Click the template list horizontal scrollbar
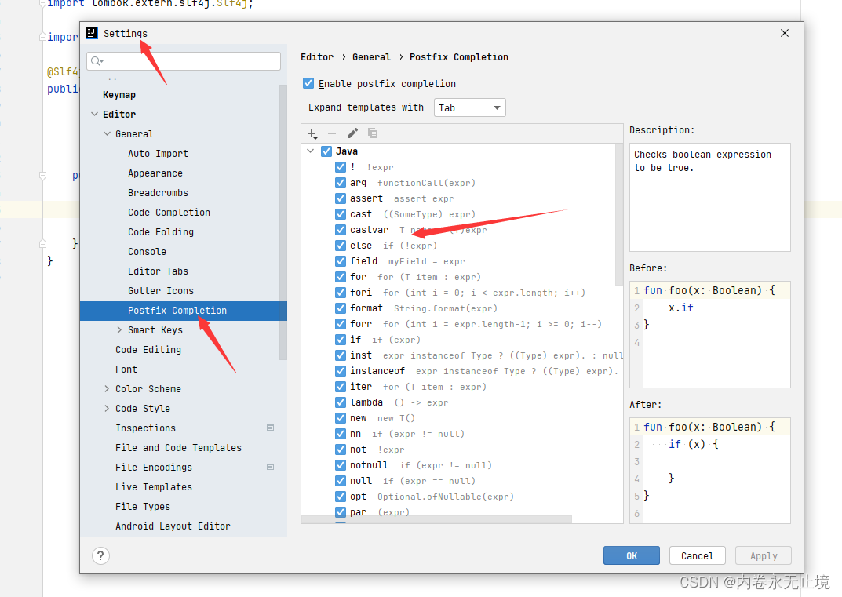The image size is (842, 597). click(x=436, y=519)
